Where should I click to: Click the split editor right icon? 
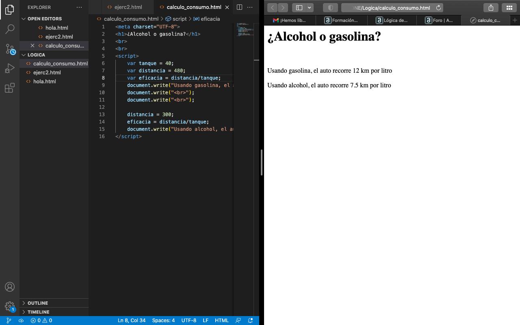239,7
